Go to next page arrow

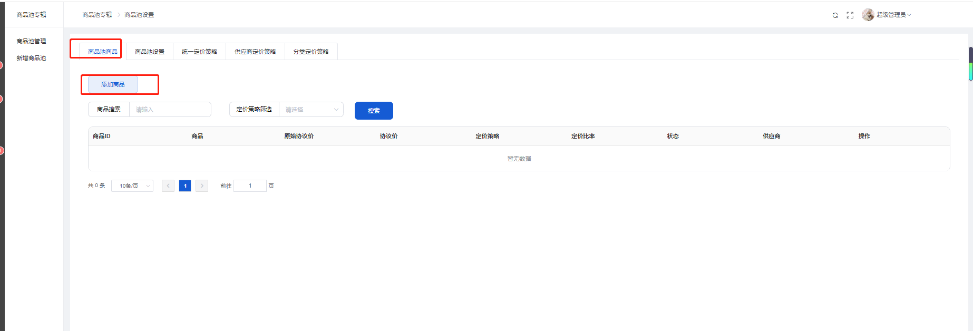[202, 186]
